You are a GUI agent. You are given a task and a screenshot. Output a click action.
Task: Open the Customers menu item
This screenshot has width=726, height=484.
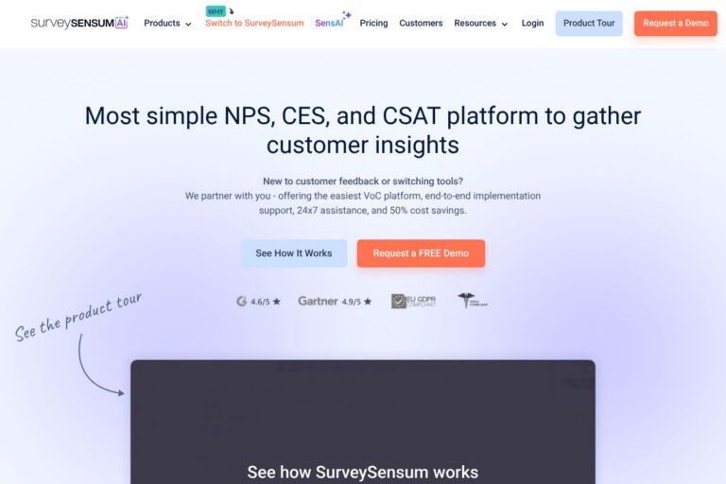pos(421,23)
